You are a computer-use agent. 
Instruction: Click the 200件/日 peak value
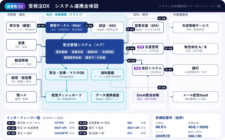pos(163,136)
